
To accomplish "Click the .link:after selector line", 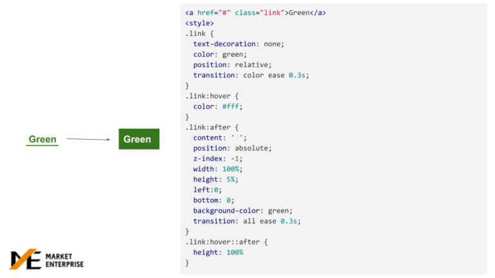I will click(x=213, y=127).
